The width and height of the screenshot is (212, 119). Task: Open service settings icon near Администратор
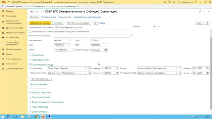coord(196,2)
